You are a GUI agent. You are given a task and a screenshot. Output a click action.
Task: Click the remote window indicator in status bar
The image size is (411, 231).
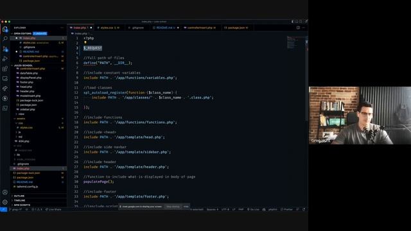point(3,210)
